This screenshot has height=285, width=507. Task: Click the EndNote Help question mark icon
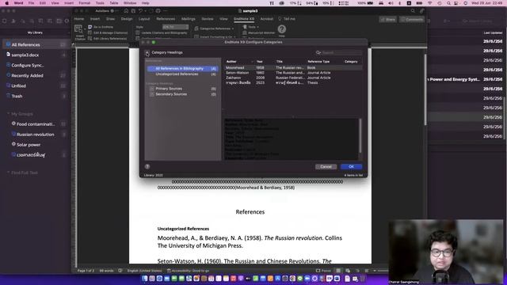point(282,29)
